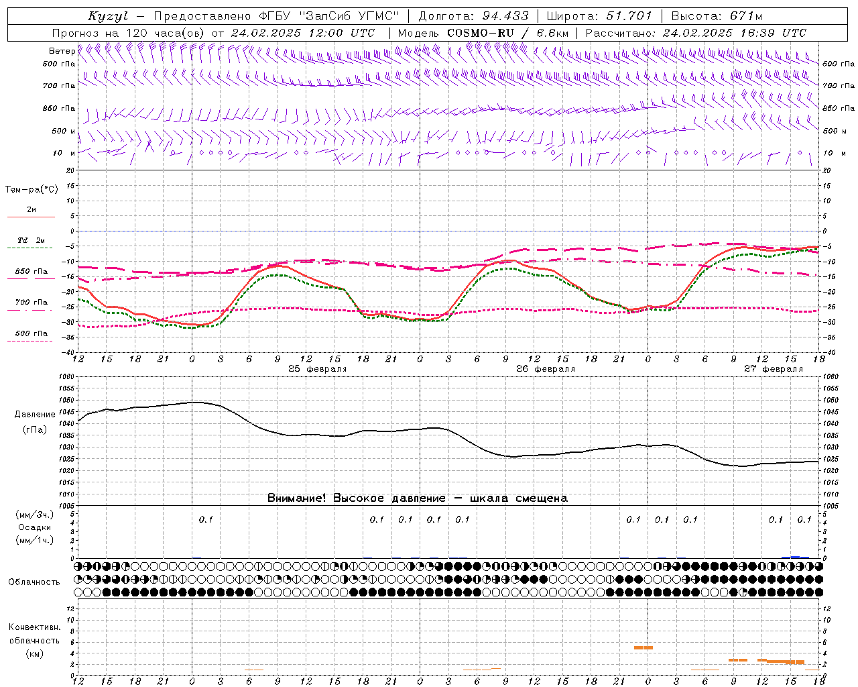Click the "Облачность" cloud cover row label
Screen dimensions: 858x687
[x=34, y=582]
